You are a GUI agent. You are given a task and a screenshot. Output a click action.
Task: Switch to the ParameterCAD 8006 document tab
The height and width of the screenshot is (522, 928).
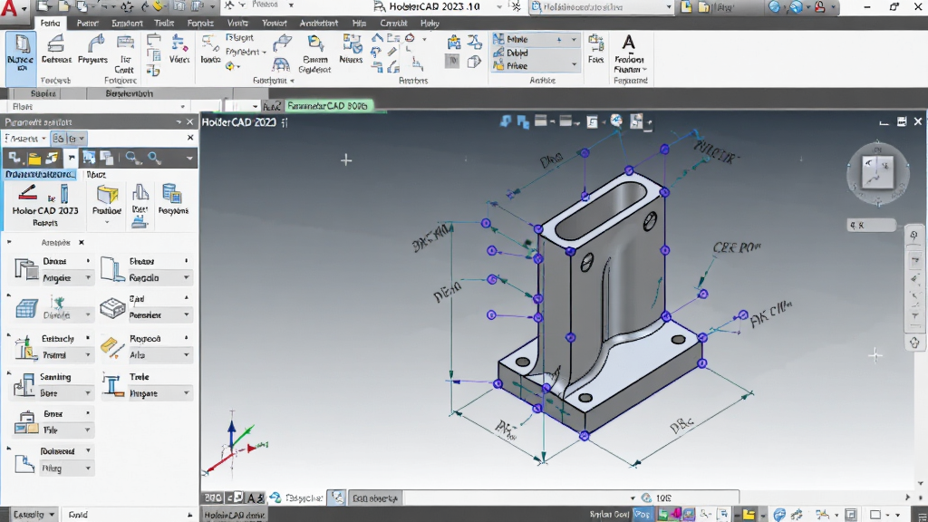point(326,106)
